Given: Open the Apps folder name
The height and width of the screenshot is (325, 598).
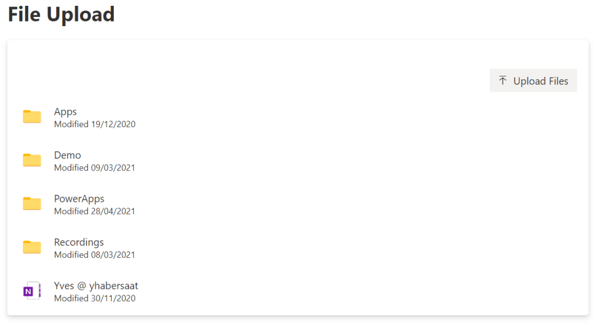Looking at the screenshot, I should point(65,111).
